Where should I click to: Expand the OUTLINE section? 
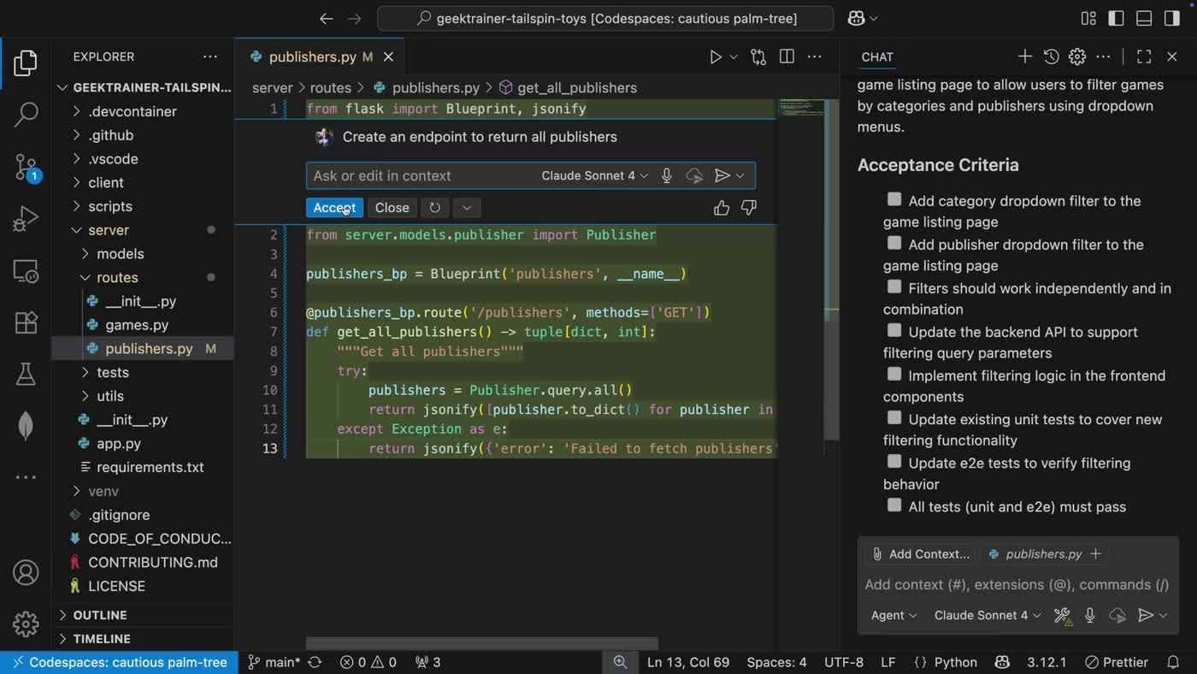tap(100, 615)
